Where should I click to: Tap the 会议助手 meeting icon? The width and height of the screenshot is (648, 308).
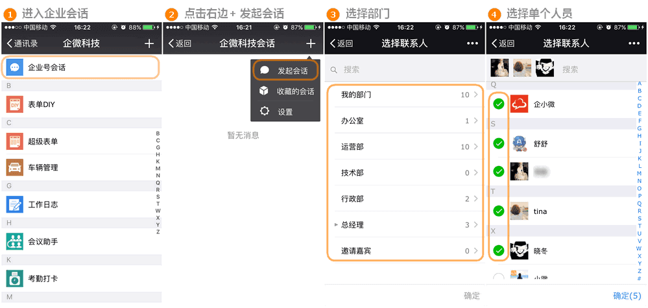(14, 241)
